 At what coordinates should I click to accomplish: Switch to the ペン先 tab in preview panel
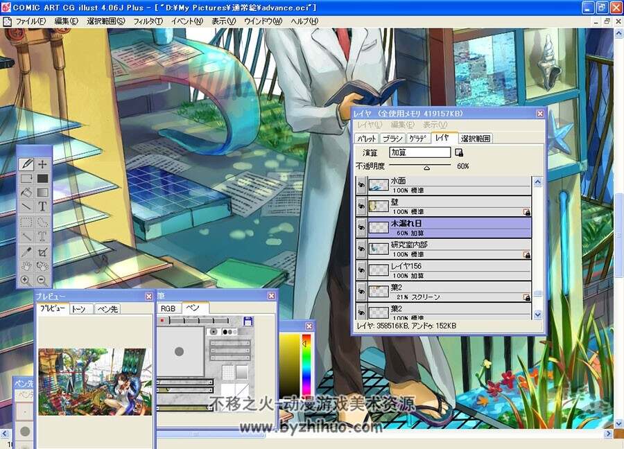107,309
